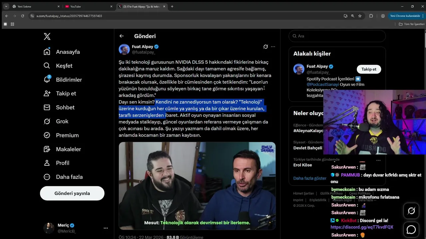The width and height of the screenshot is (426, 239).
Task: Click the magnifier icon in the search box
Action: click(x=295, y=36)
